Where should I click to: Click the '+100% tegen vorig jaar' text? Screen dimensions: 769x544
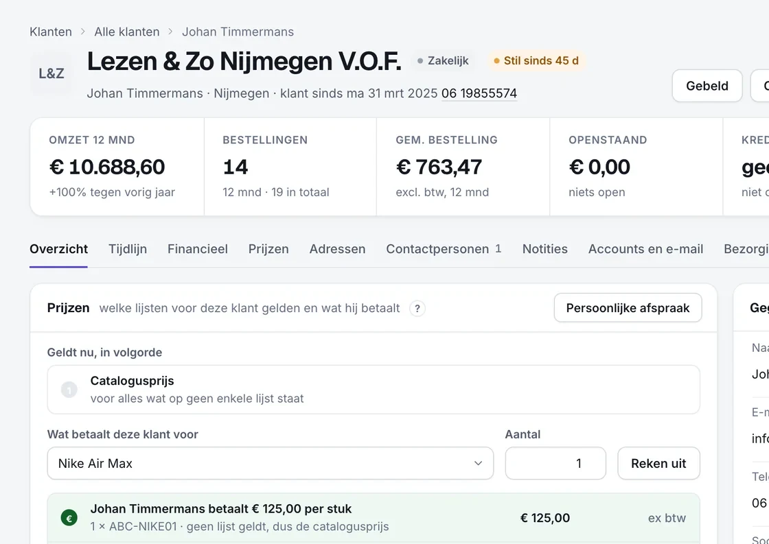coord(112,192)
